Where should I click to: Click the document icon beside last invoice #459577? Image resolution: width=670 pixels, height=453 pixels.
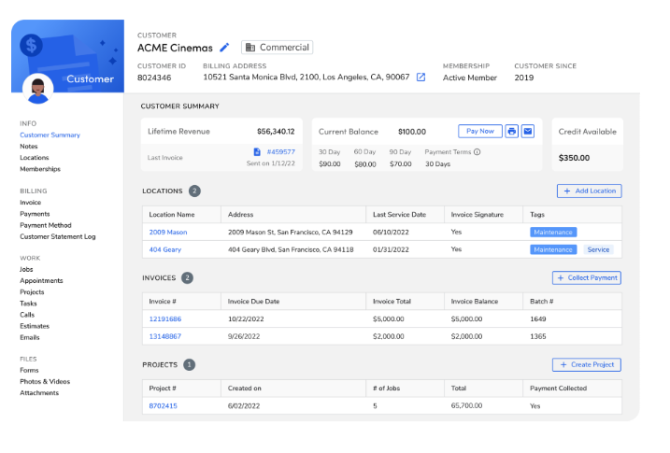(x=257, y=151)
